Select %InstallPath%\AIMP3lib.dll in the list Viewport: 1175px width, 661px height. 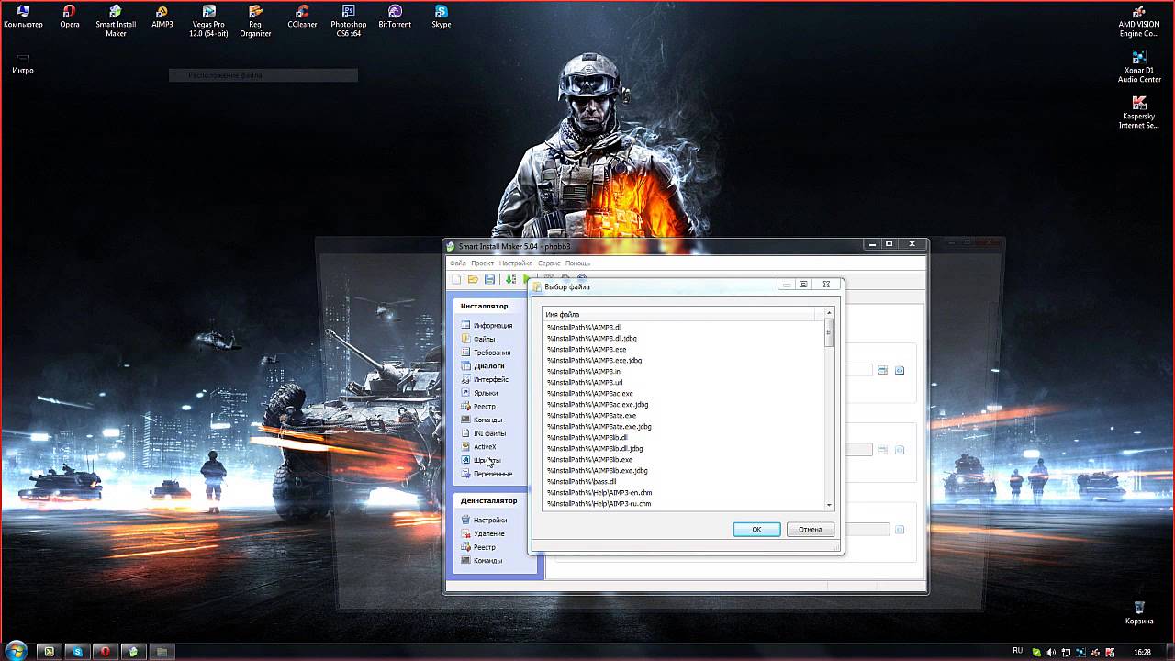587,438
